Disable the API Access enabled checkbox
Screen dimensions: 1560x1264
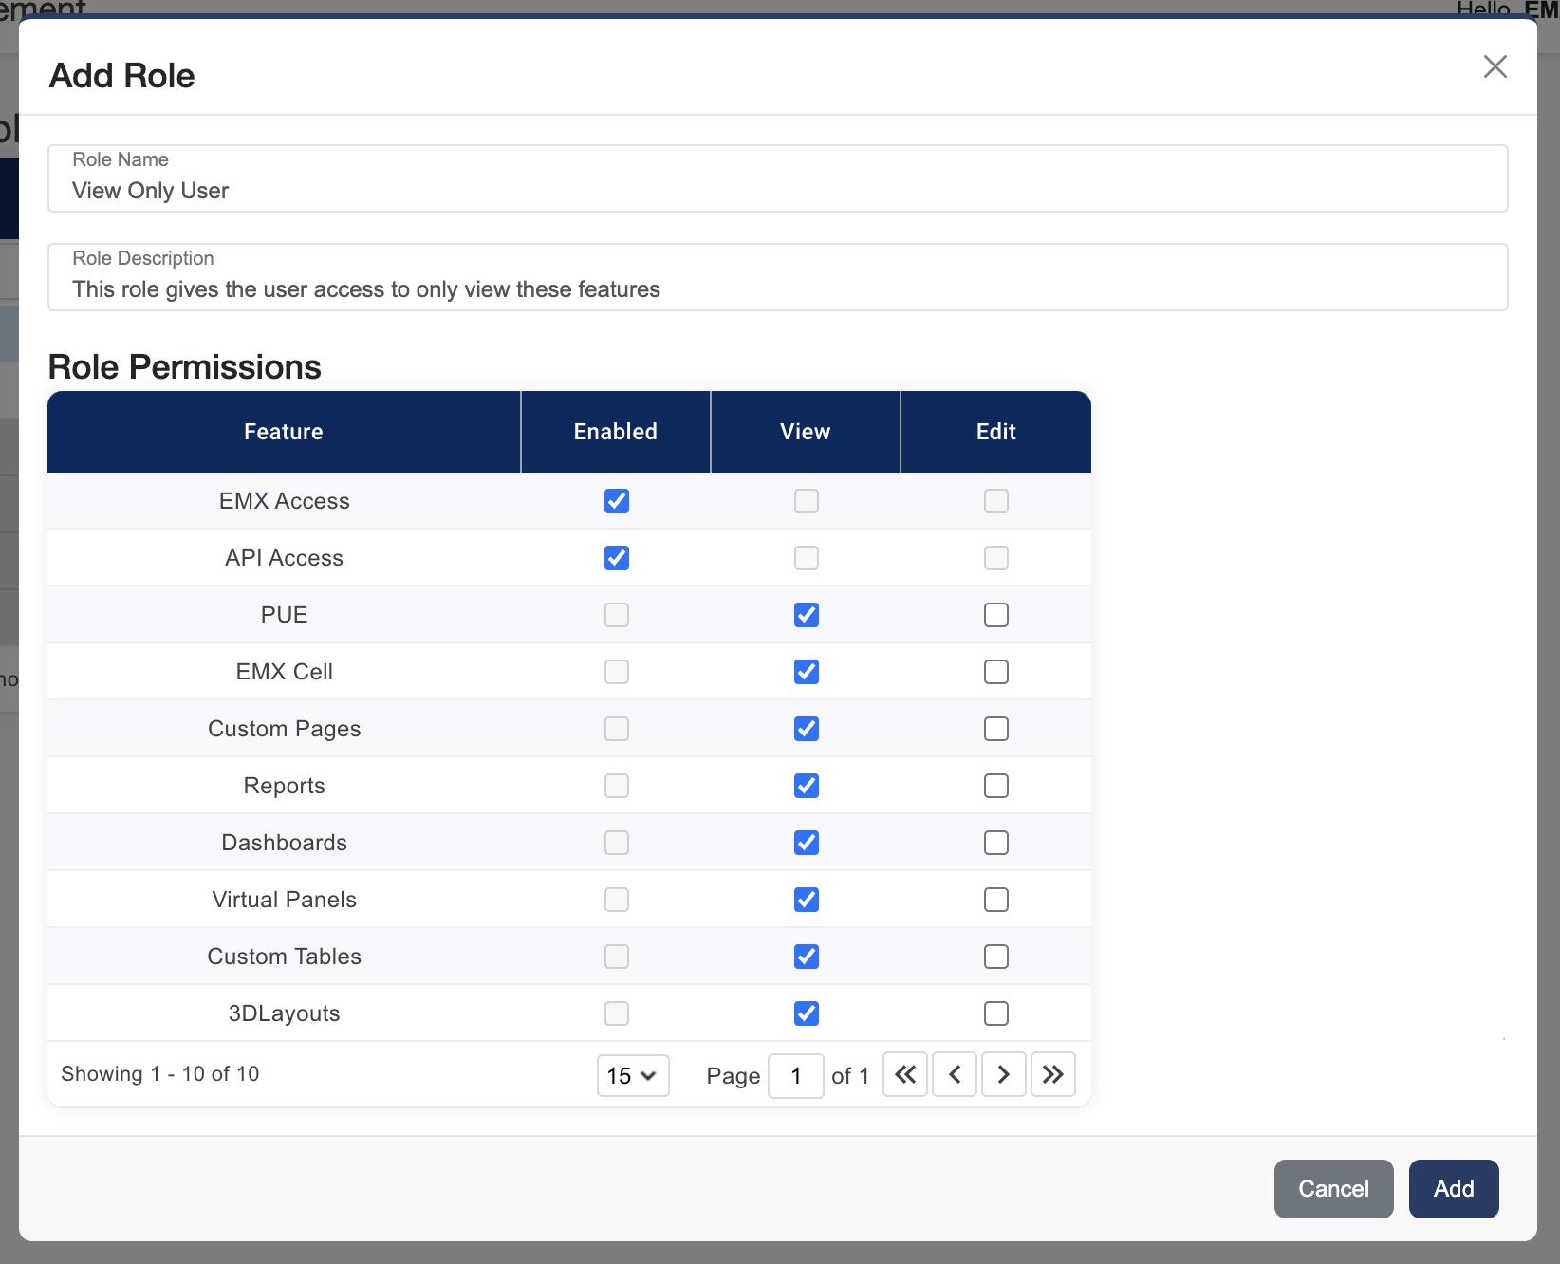click(617, 558)
